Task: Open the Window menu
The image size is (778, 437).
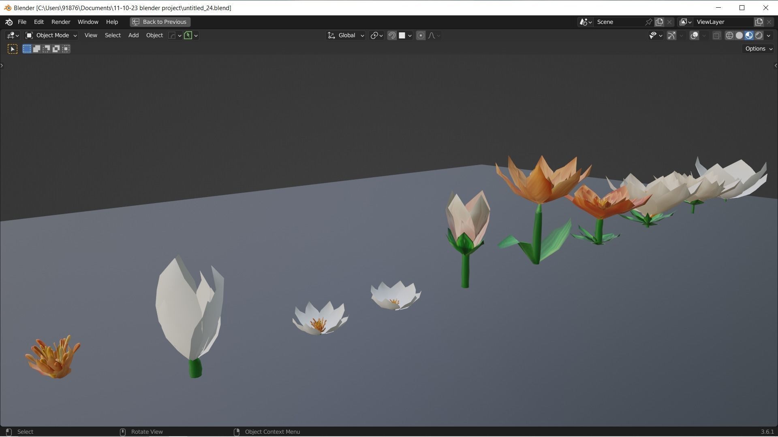Action: 88,22
